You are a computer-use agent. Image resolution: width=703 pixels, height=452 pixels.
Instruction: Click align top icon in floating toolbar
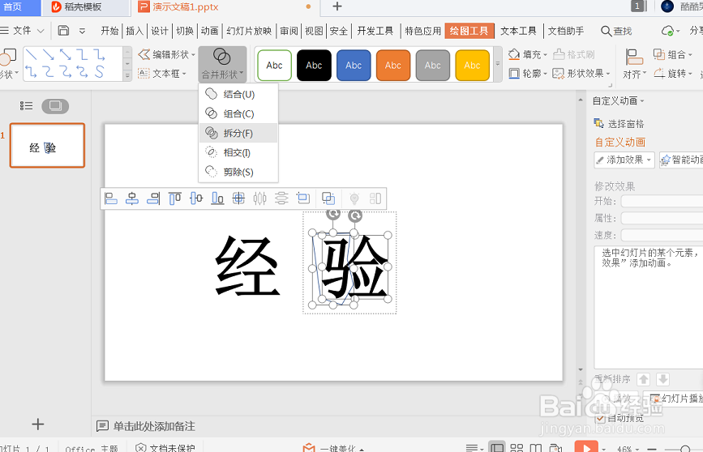175,198
